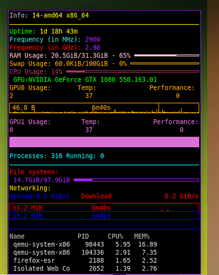The width and height of the screenshot is (219, 275).
Task: Click the PID column header
Action: click(x=83, y=237)
